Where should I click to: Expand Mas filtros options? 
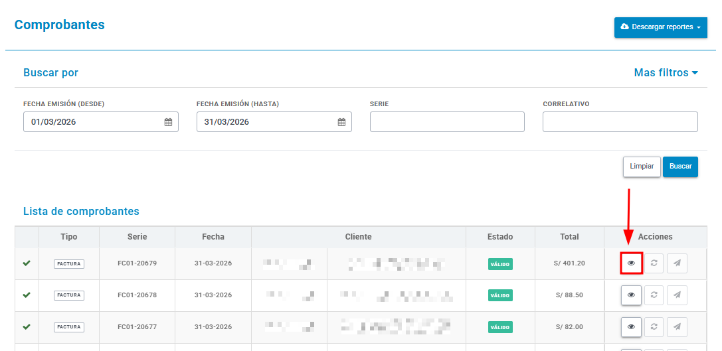666,73
